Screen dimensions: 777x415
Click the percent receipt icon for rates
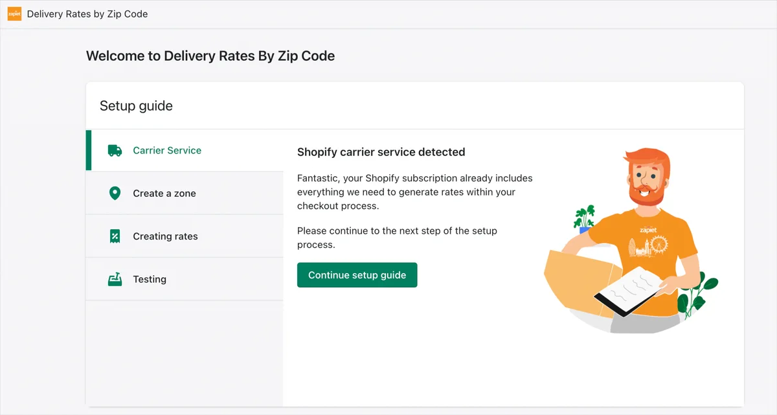pyautogui.click(x=115, y=236)
